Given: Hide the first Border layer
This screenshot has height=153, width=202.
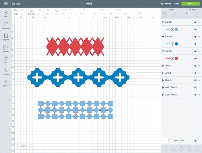Looking at the screenshot, I should pyautogui.click(x=195, y=22).
